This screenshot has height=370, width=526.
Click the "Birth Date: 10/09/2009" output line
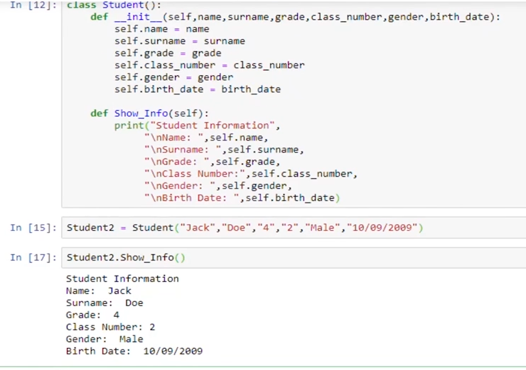pyautogui.click(x=134, y=352)
